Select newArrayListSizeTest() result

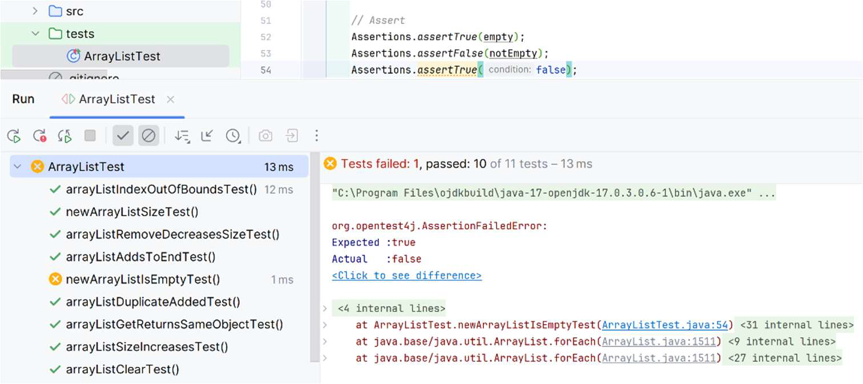pyautogui.click(x=132, y=212)
